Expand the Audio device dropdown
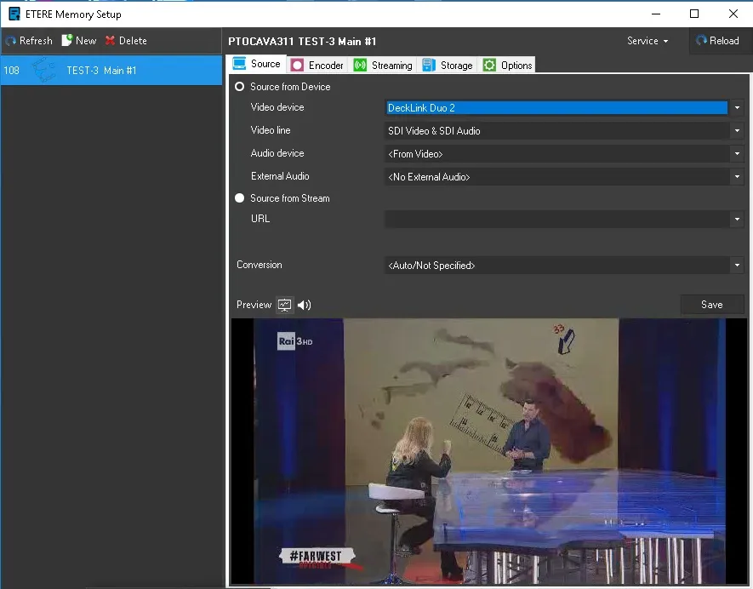This screenshot has width=753, height=589. tap(737, 154)
